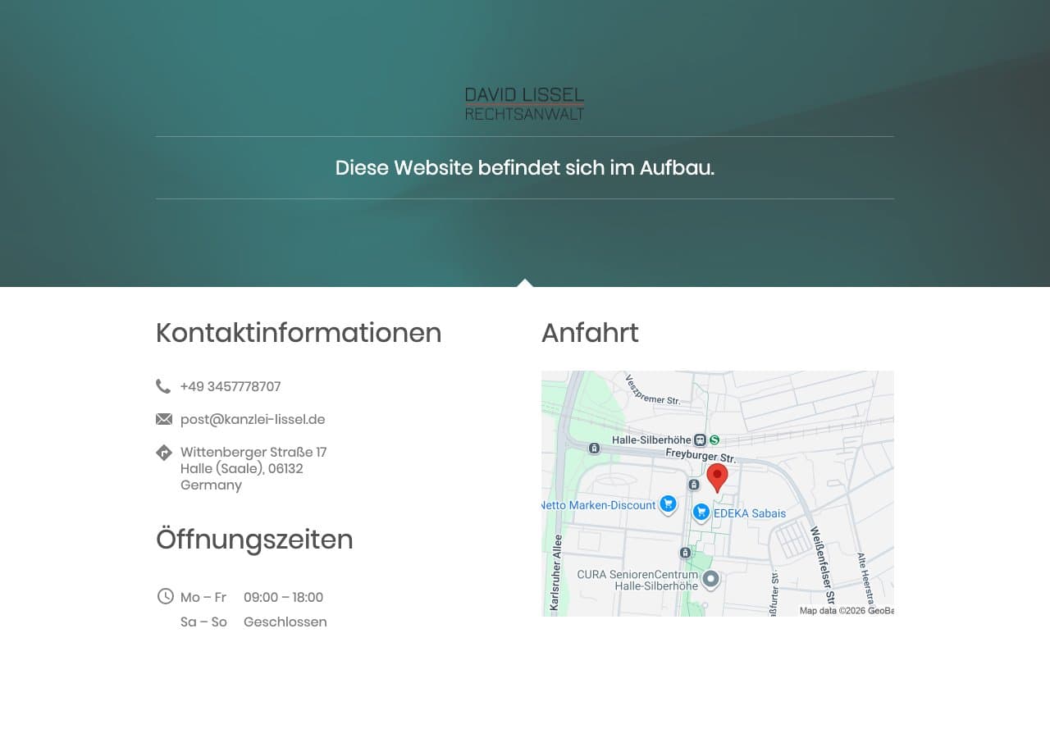Click the David Lissel Rechtsanwalt logo

click(524, 104)
